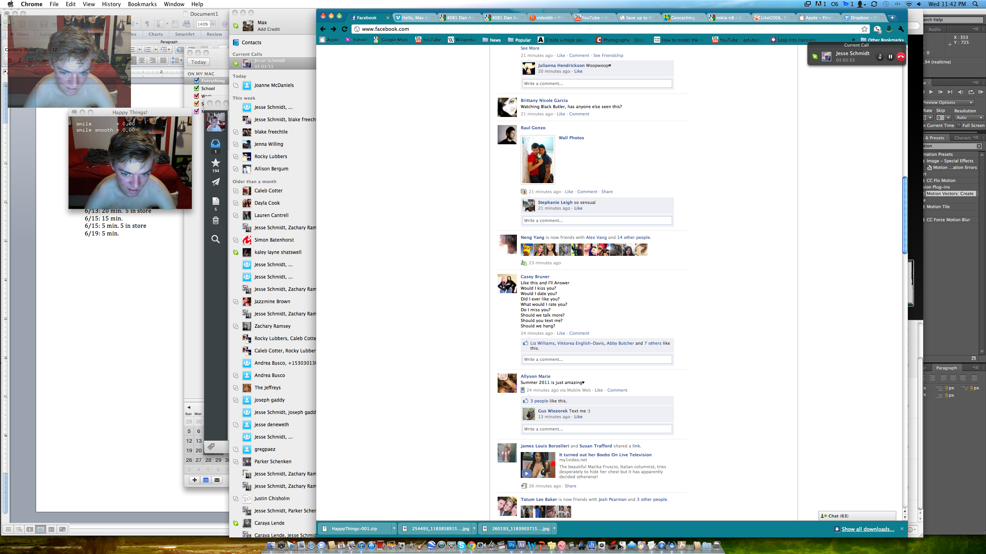Put the Jesse Schmidt call on hold

pos(890,57)
